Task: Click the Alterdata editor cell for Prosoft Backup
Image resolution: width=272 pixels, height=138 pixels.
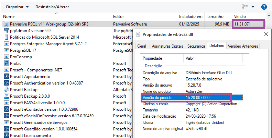Action: pyautogui.click(x=123, y=90)
